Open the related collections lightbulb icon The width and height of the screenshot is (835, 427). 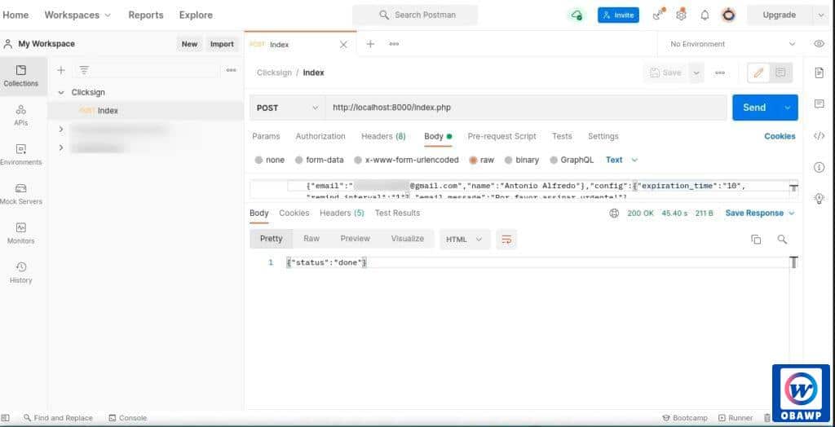pyautogui.click(x=819, y=199)
